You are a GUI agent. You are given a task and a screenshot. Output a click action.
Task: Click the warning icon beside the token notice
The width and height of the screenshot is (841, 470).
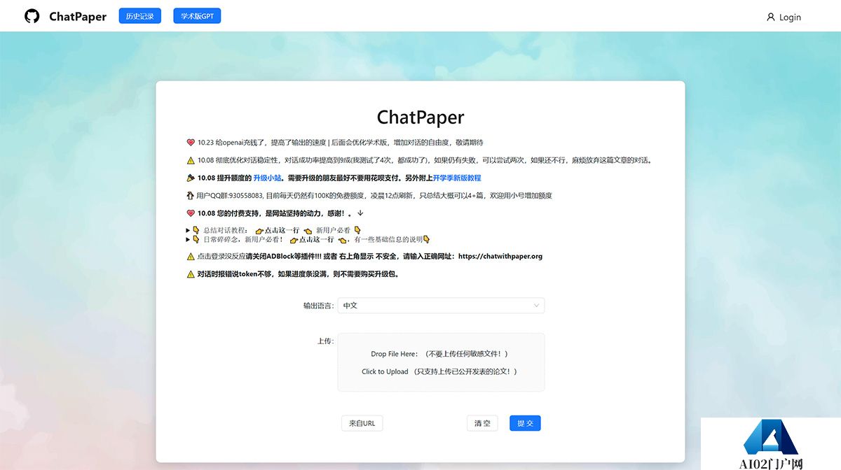[x=191, y=274]
